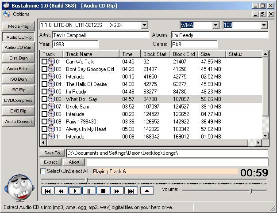Click the Artist field Tevin Campbell

point(100,35)
